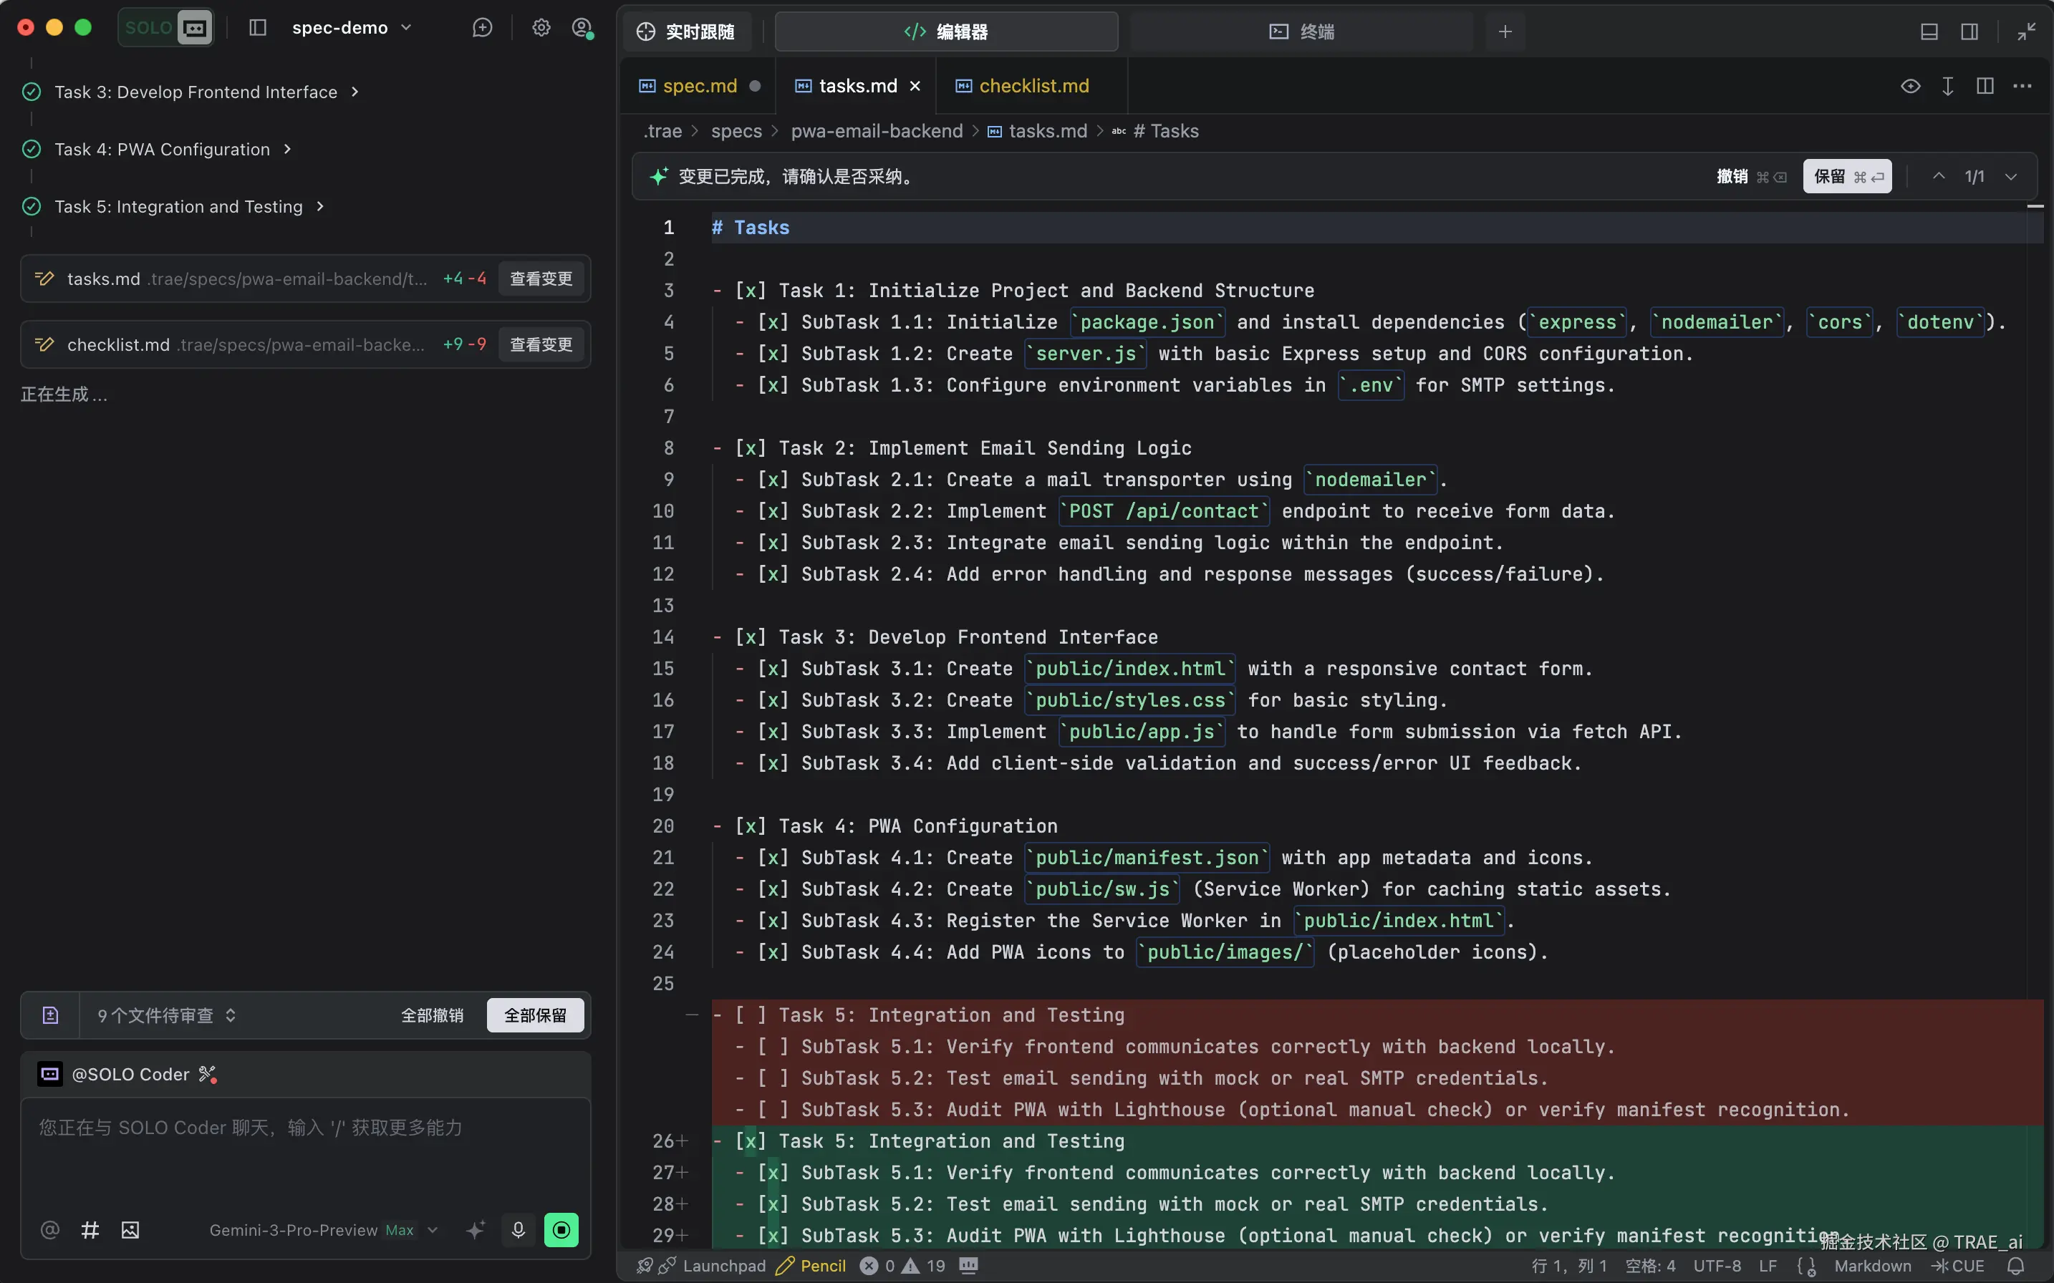Viewport: 2054px width, 1283px height.
Task: Click the # context icon in chat
Action: click(90, 1229)
